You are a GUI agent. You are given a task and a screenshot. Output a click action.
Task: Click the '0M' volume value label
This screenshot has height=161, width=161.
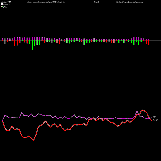[x=154, y=117]
